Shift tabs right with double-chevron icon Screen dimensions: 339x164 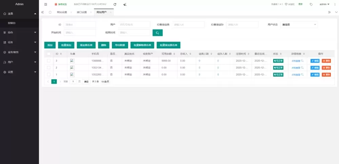point(329,12)
